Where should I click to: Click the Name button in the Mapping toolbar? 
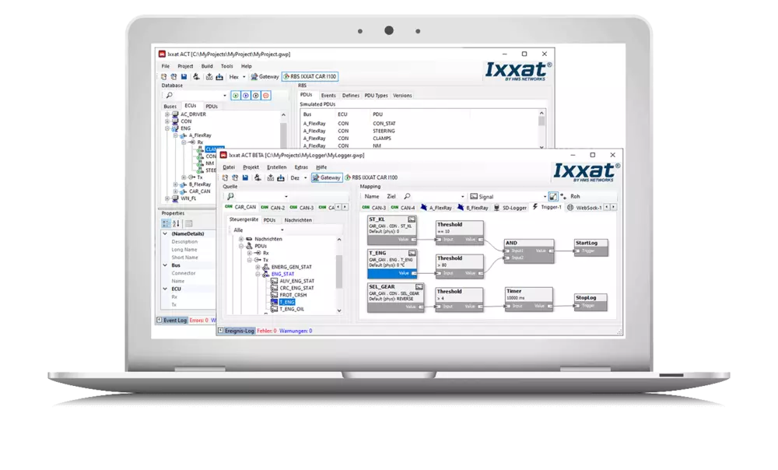click(372, 197)
